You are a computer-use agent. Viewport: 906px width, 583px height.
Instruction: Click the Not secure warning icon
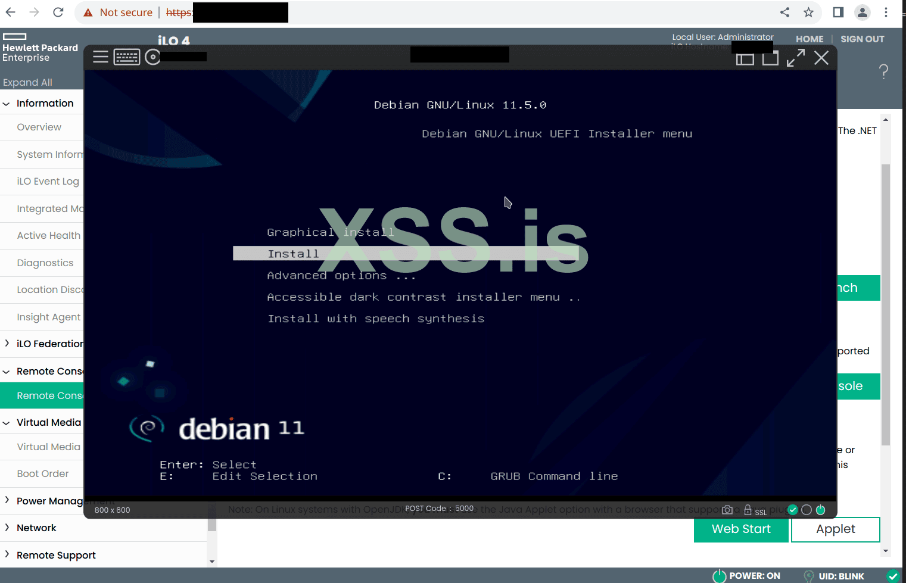[88, 13]
